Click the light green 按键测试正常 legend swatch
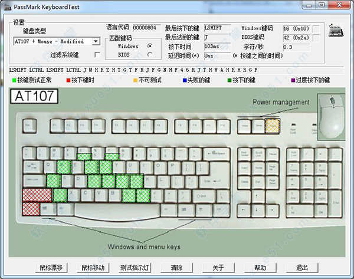The image size is (354, 279). click(x=14, y=80)
